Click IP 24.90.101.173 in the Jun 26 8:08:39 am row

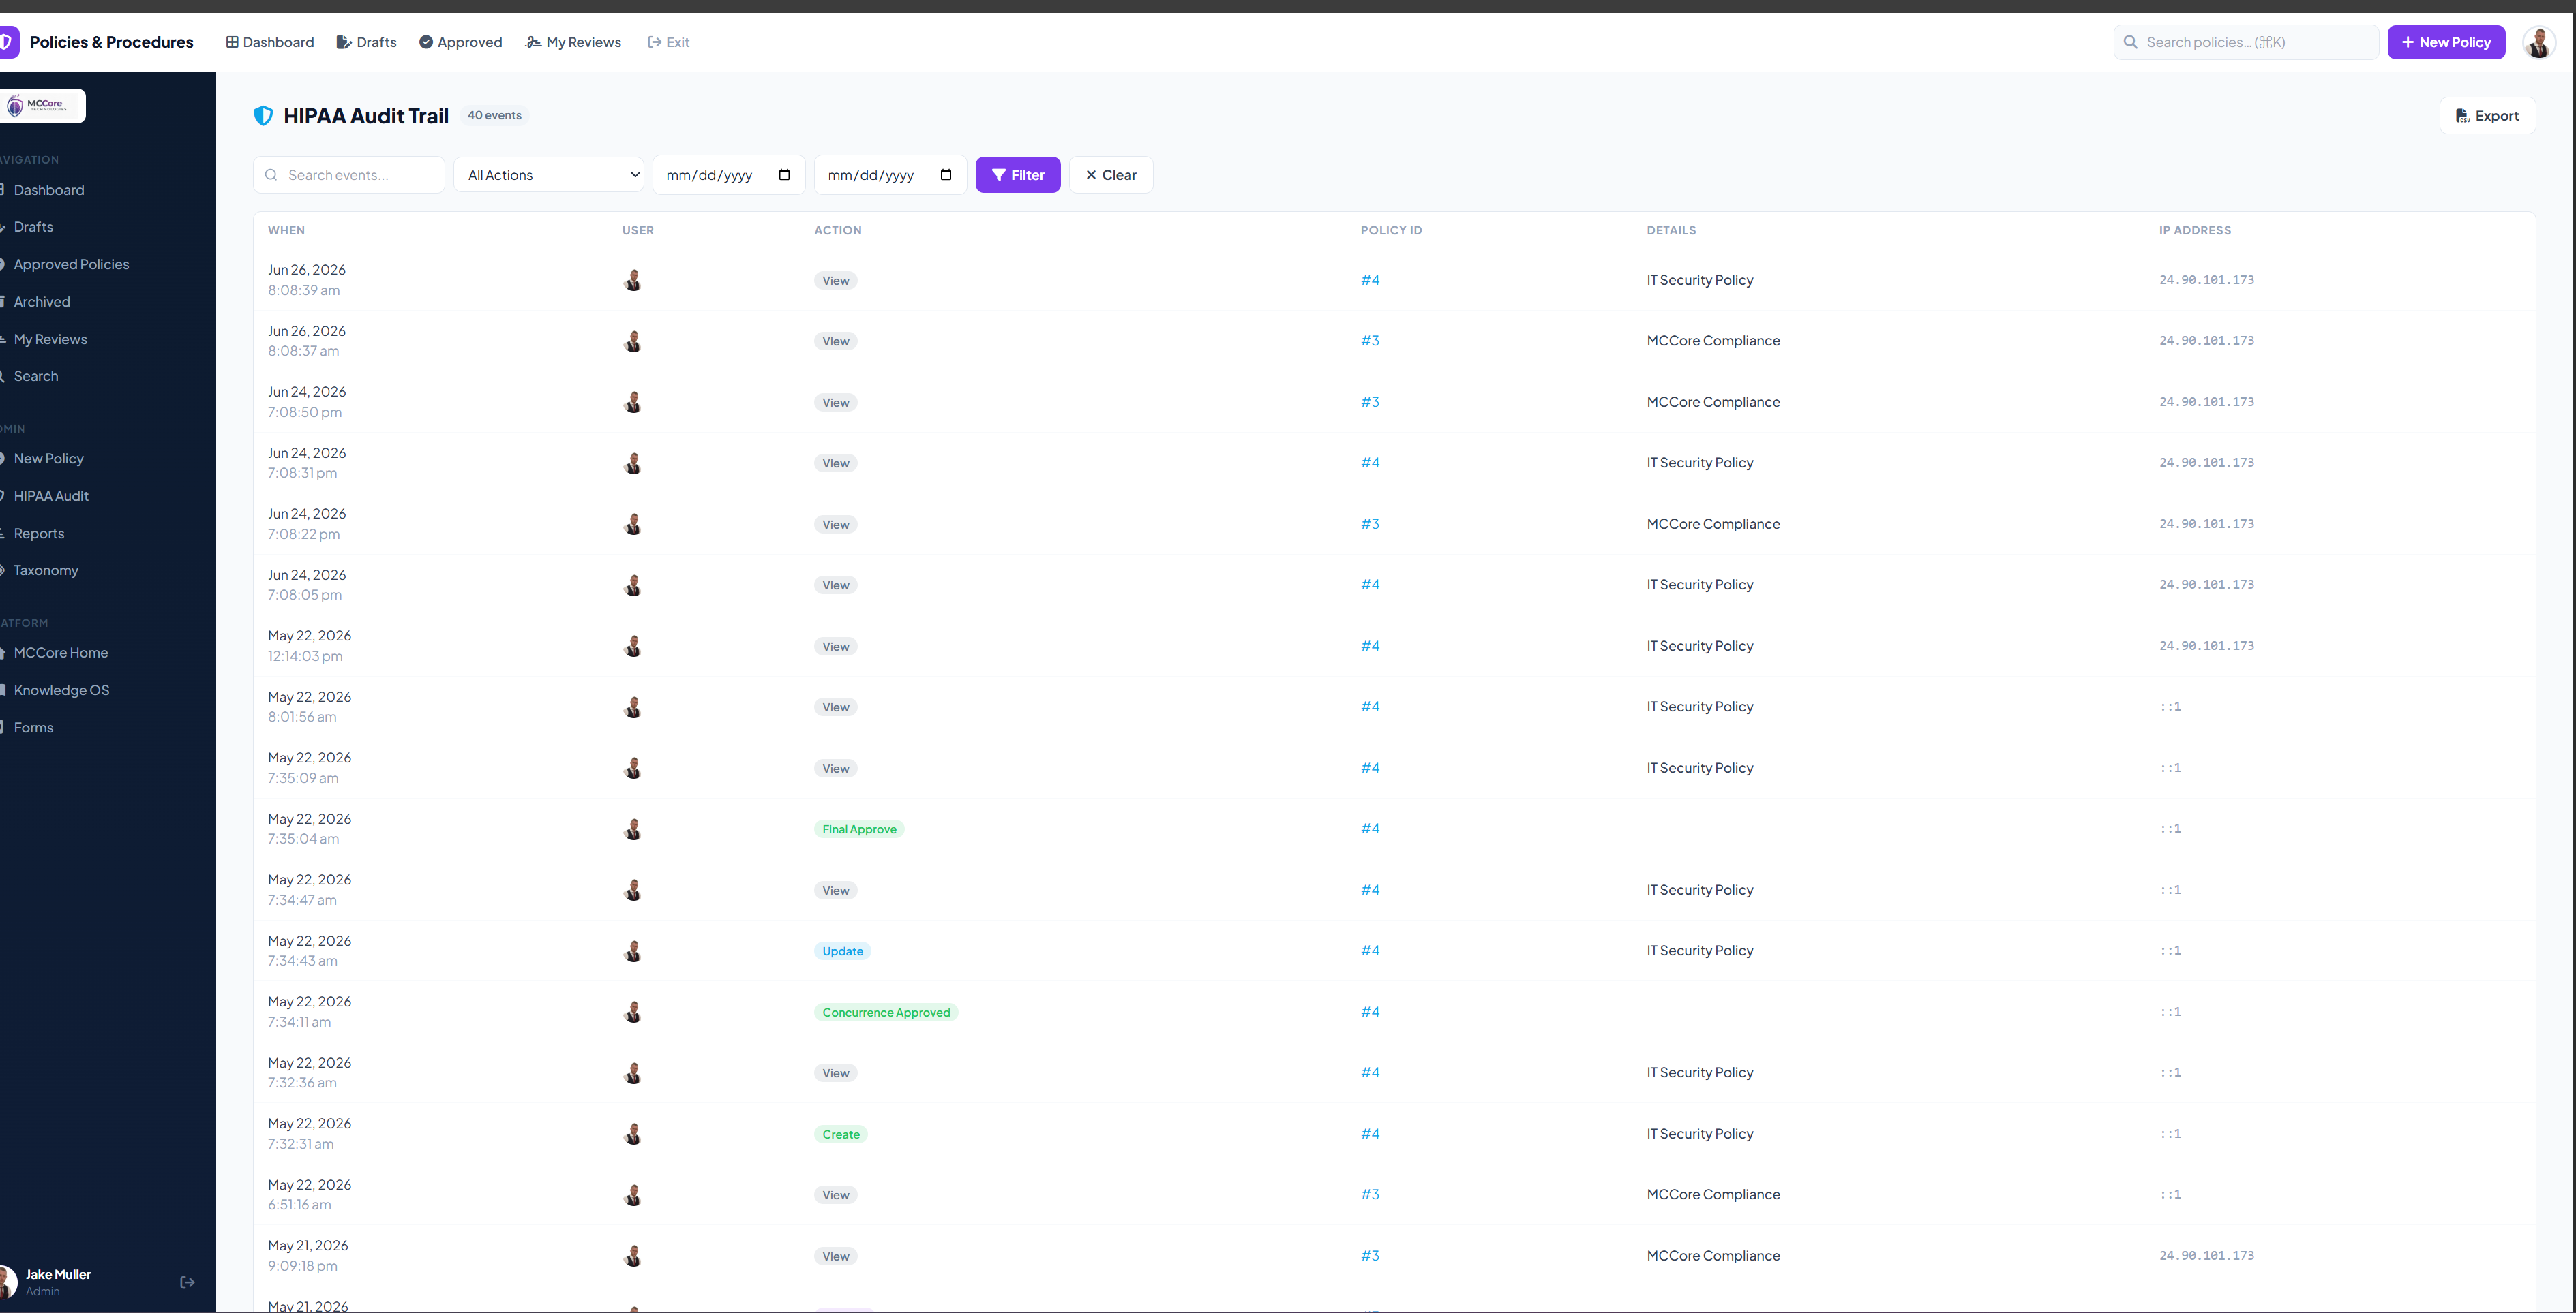[x=2206, y=280]
